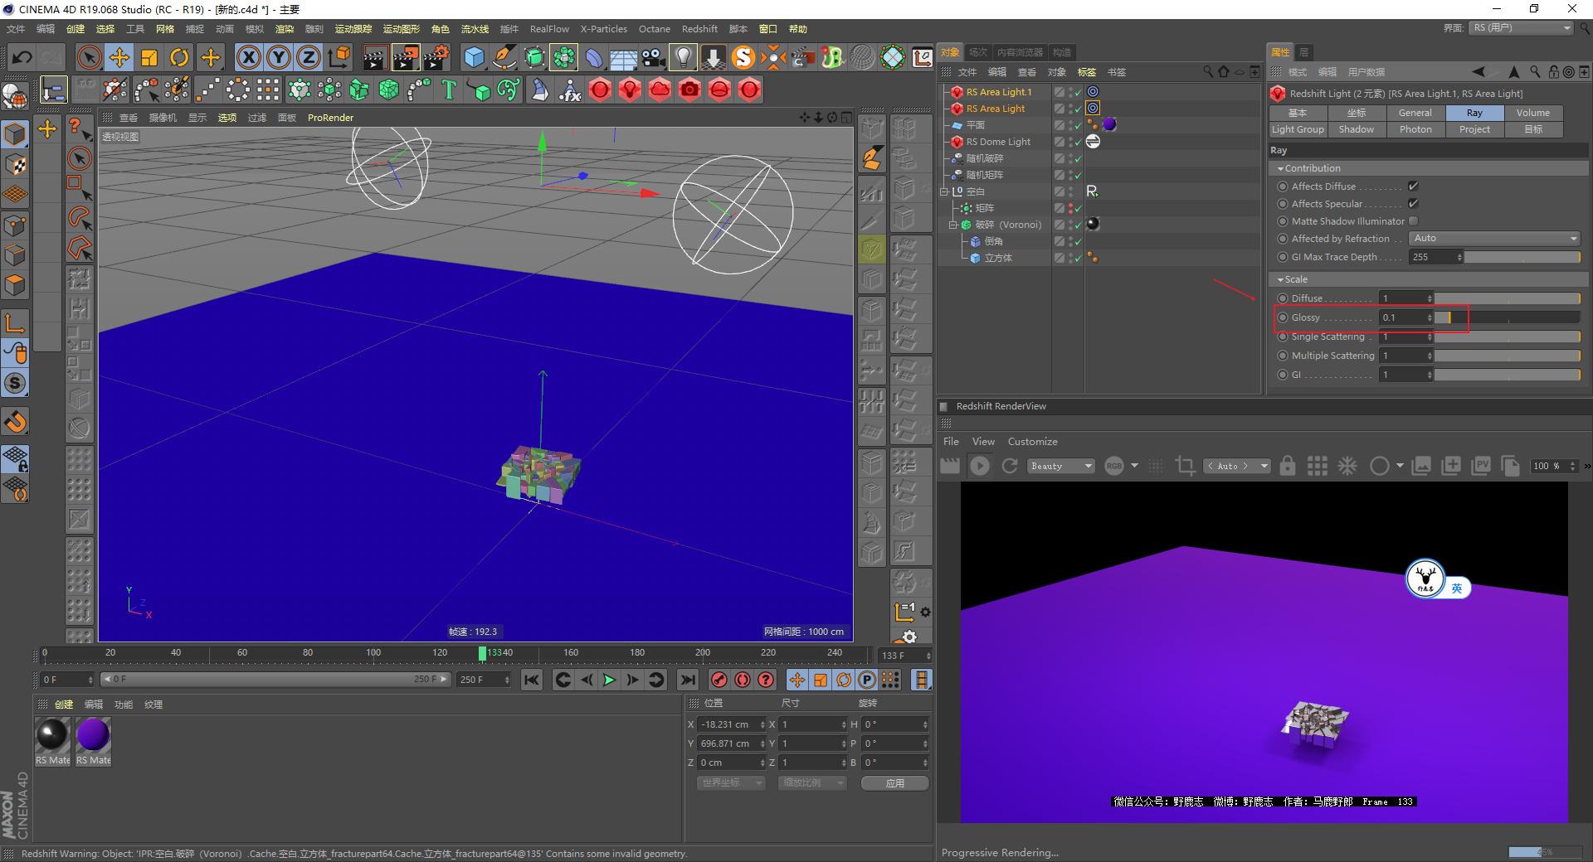Select the Rotate tool
Viewport: 1593px width, 862px height.
pos(180,58)
